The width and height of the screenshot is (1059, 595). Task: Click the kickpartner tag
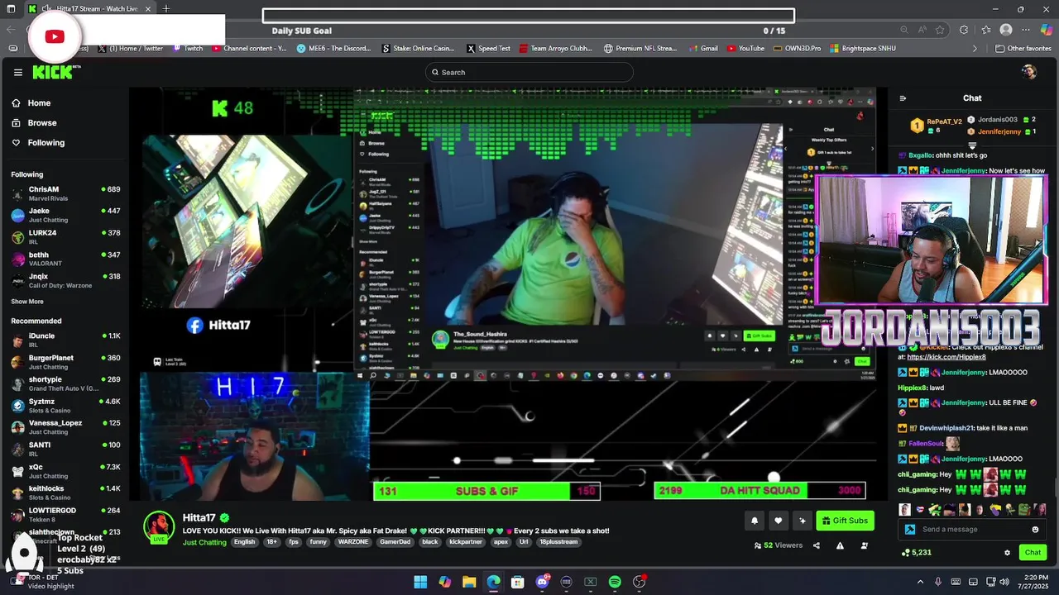click(465, 542)
